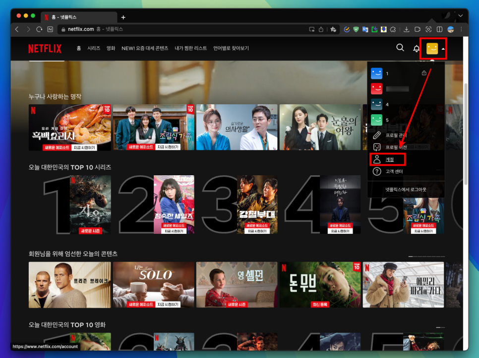479x358 pixels.
Task: Open the blue download-arrow extension icon
Action: (x=383, y=29)
